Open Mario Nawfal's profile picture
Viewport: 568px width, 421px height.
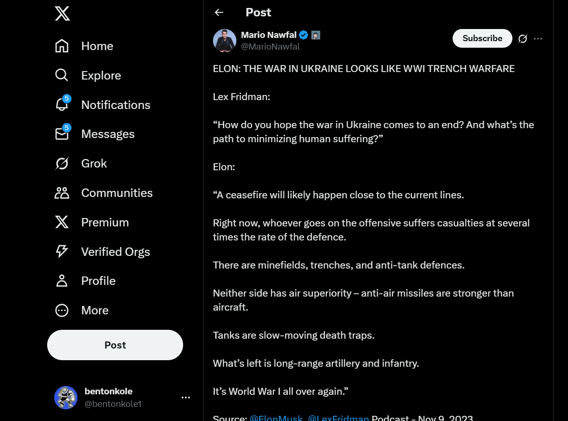225,40
